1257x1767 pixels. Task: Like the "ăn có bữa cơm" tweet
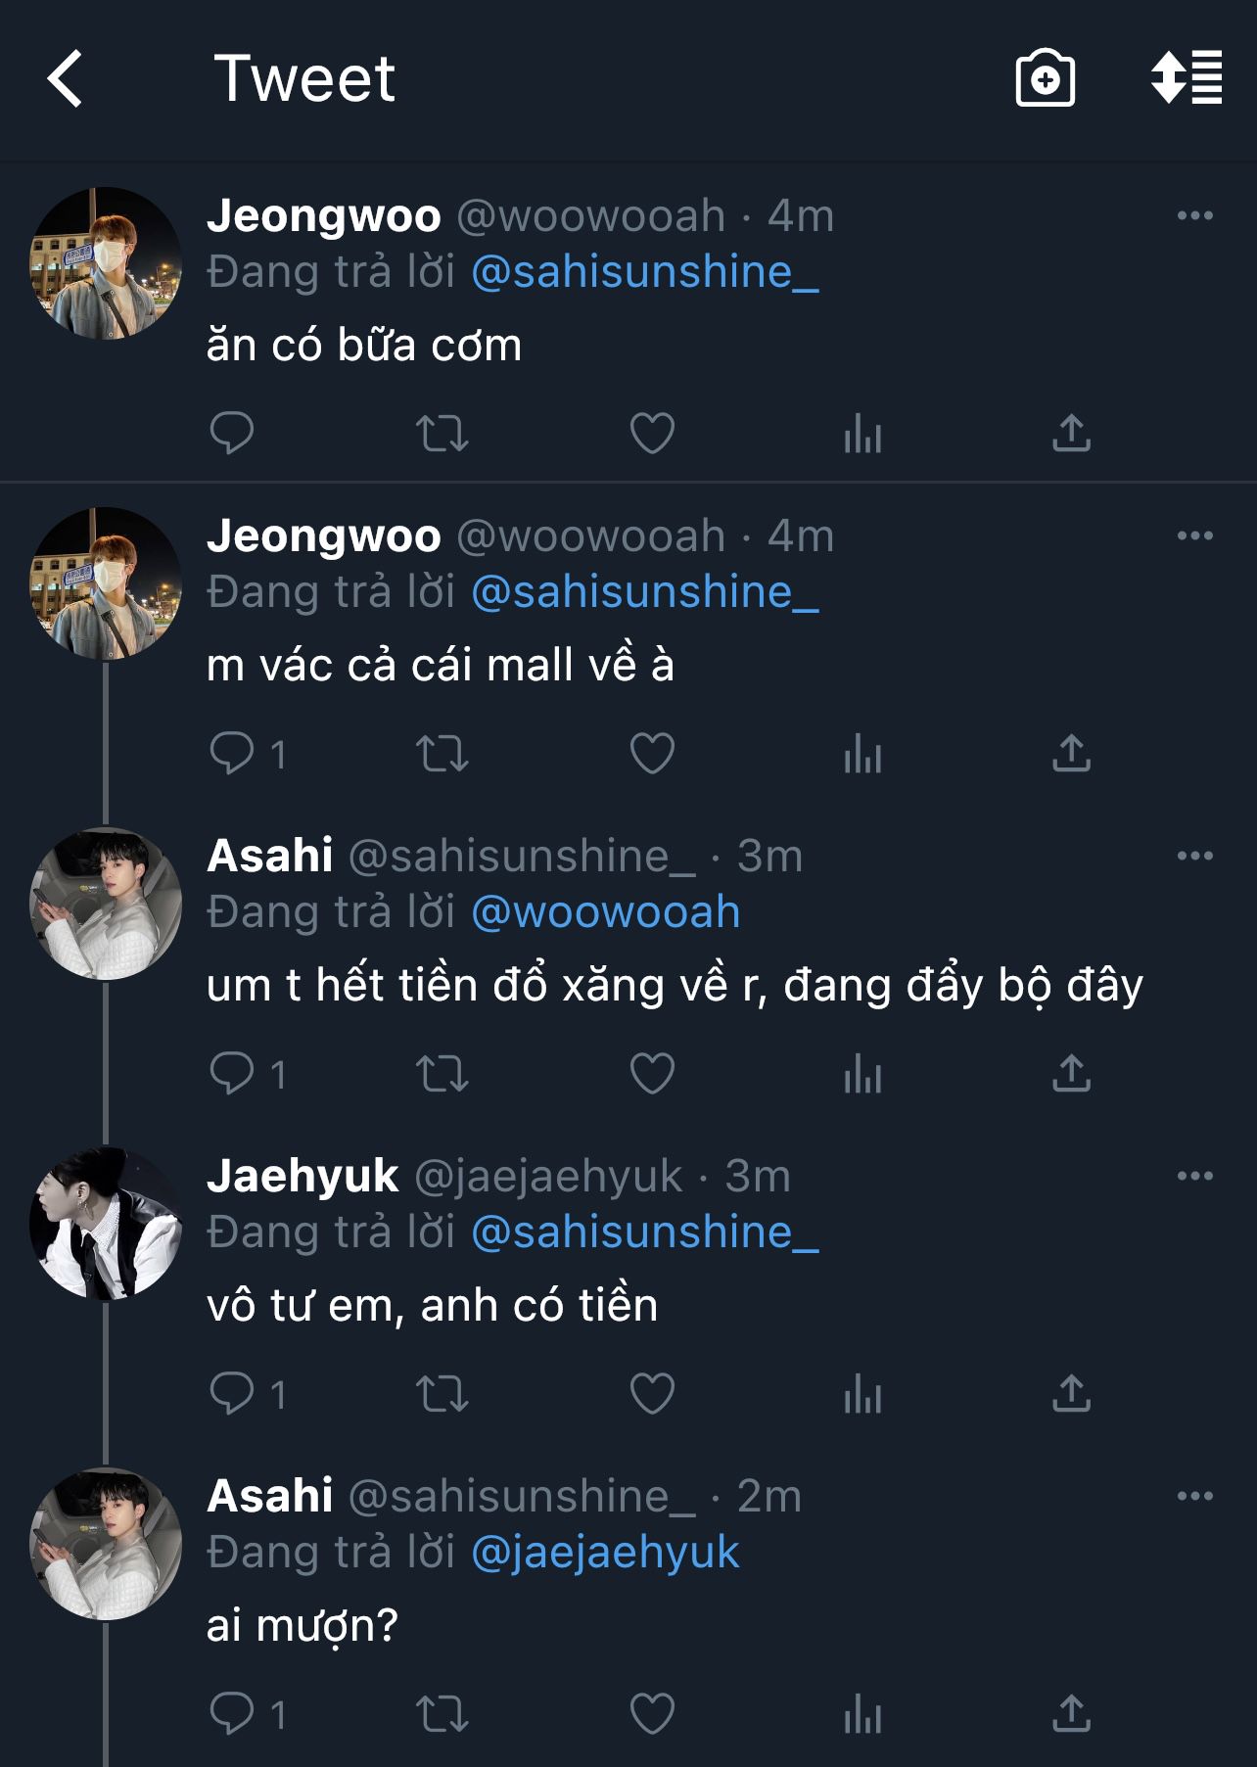click(x=652, y=433)
